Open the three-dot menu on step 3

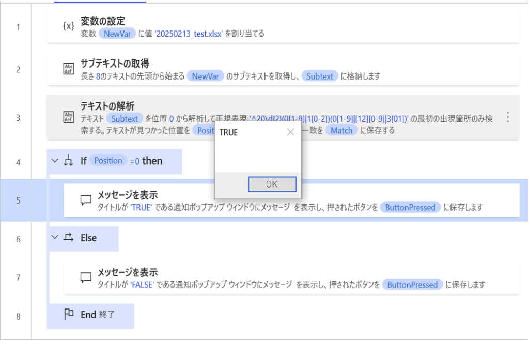[507, 117]
